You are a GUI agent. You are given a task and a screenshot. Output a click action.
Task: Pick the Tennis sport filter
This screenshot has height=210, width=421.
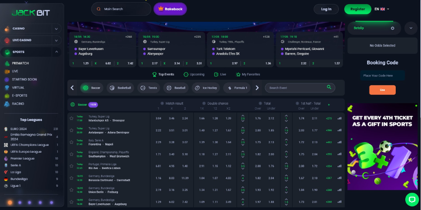pyautogui.click(x=148, y=88)
